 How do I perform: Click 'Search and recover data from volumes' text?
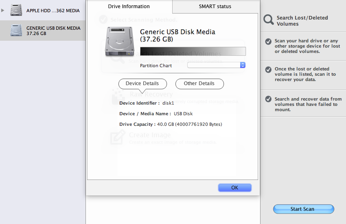tap(308, 104)
